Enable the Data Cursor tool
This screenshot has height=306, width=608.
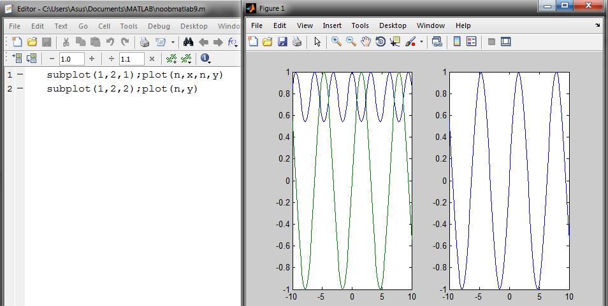[394, 42]
